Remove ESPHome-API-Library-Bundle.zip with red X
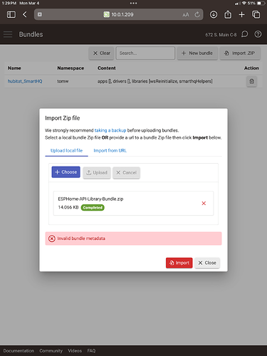 pos(204,204)
